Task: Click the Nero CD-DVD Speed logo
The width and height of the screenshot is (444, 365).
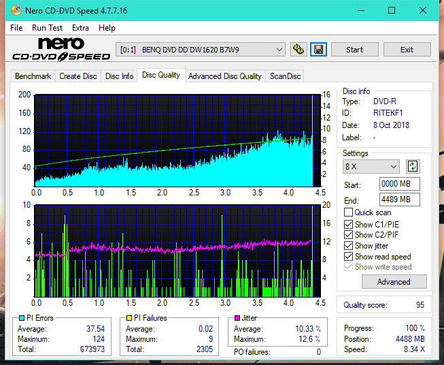Action: click(61, 49)
